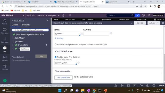Click the delete icon next to Caption field
165x93 pixels.
[111, 33]
